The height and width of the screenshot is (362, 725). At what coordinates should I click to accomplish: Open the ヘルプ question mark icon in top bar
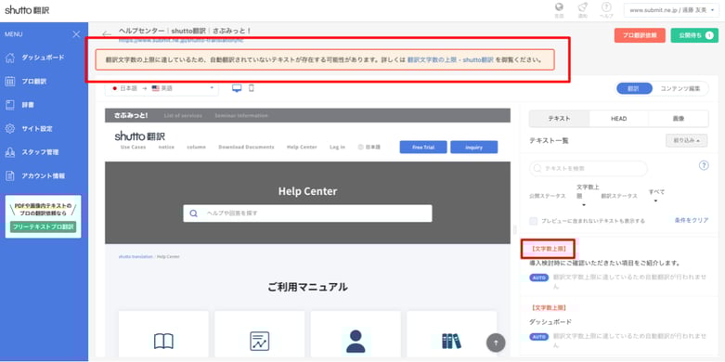coord(606,6)
